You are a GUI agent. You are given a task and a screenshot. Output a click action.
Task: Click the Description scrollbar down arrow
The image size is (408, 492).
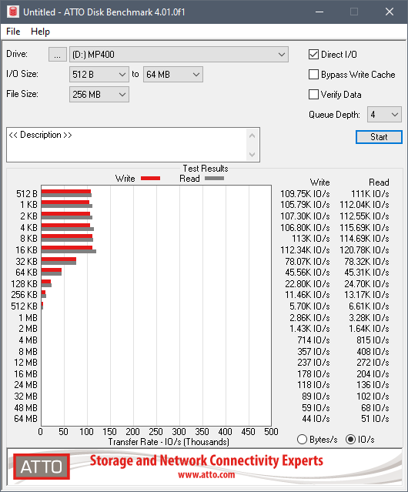click(x=252, y=155)
